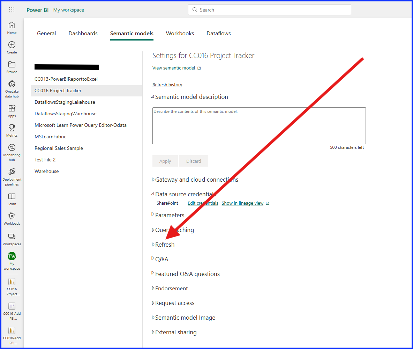Switch to the Dashboards tab
413x349 pixels.
(83, 34)
